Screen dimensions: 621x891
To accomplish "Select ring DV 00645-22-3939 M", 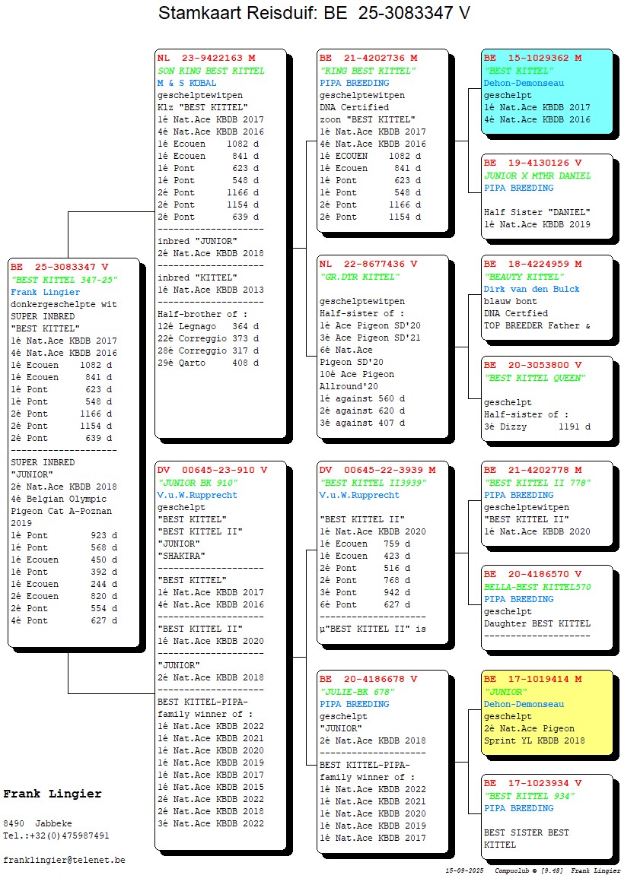I will tap(377, 471).
